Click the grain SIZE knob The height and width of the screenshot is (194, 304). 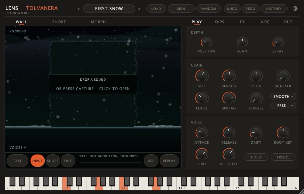(x=202, y=76)
